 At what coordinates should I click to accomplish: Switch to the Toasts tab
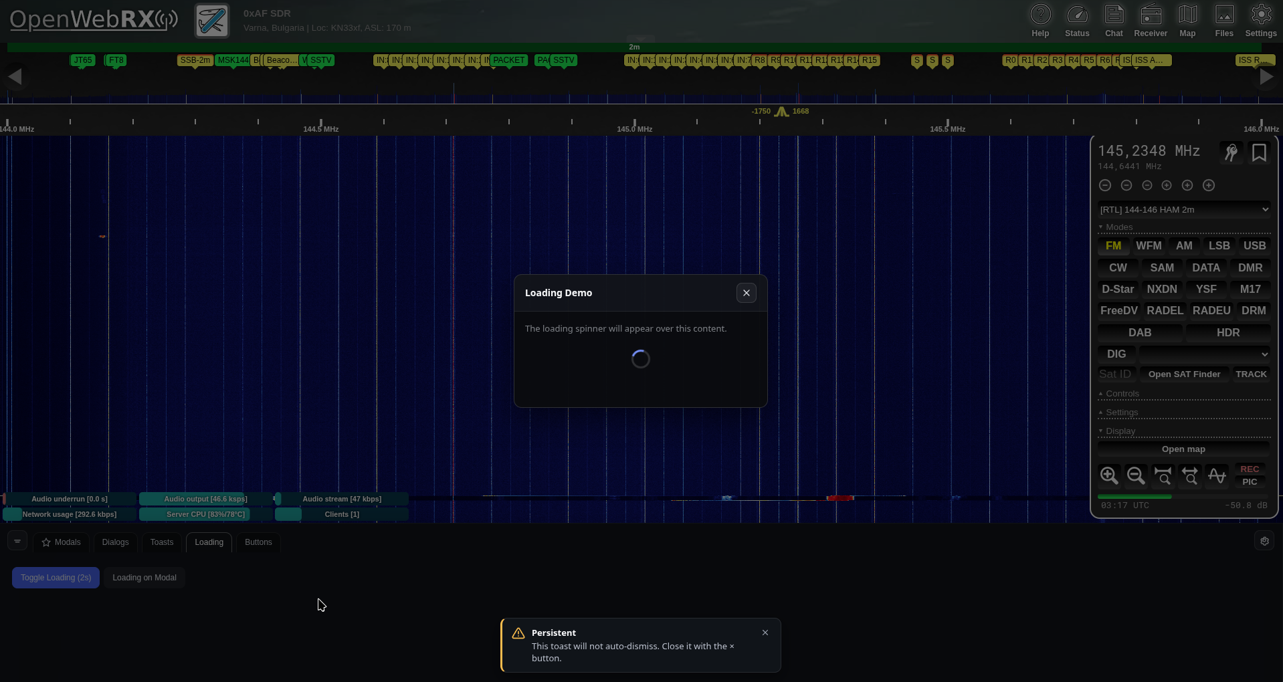(162, 542)
